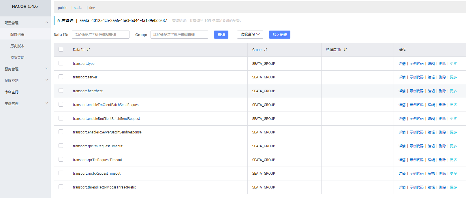Toggle the select-all checkbox in header
The height and width of the screenshot is (198, 466).
tap(61, 49)
